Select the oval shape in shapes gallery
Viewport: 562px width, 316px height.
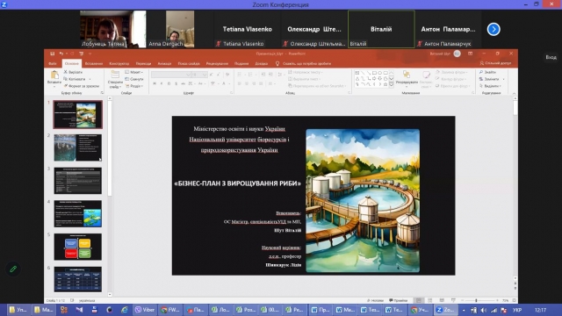[380, 73]
